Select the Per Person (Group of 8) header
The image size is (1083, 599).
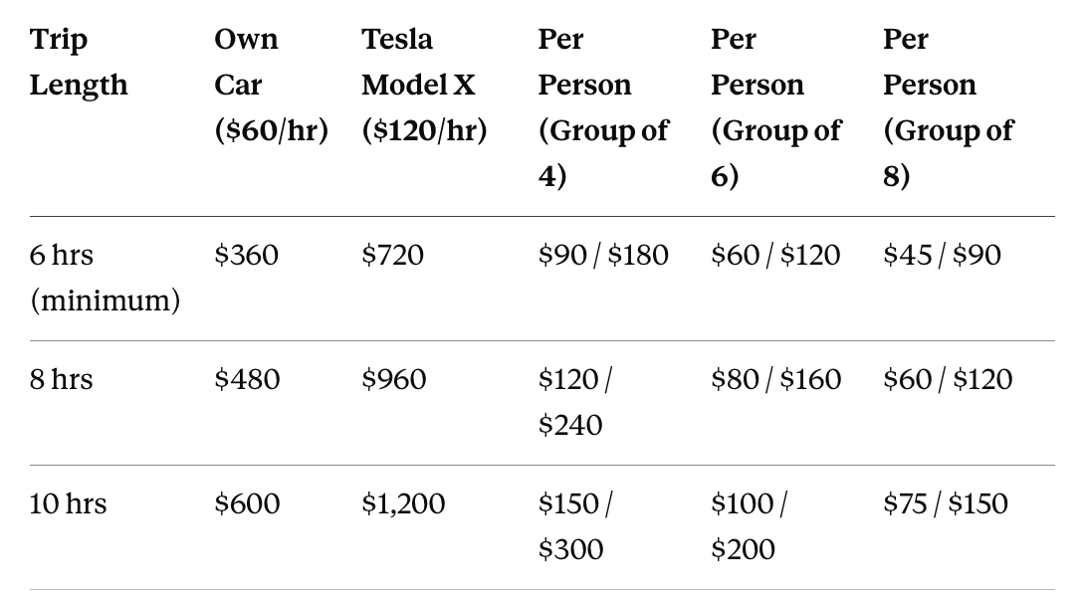pos(948,107)
